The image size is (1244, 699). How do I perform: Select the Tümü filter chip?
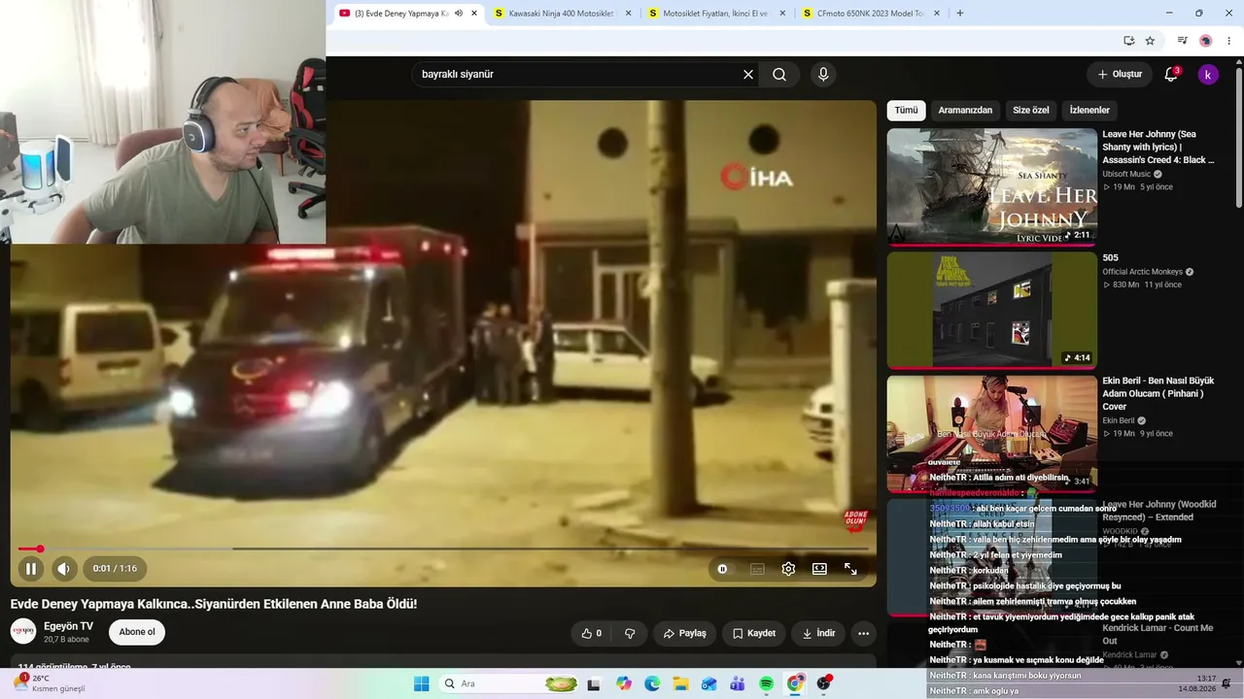[906, 111]
